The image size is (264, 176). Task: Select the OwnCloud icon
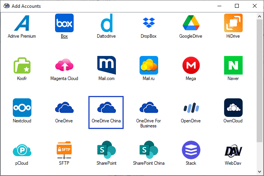(233, 108)
